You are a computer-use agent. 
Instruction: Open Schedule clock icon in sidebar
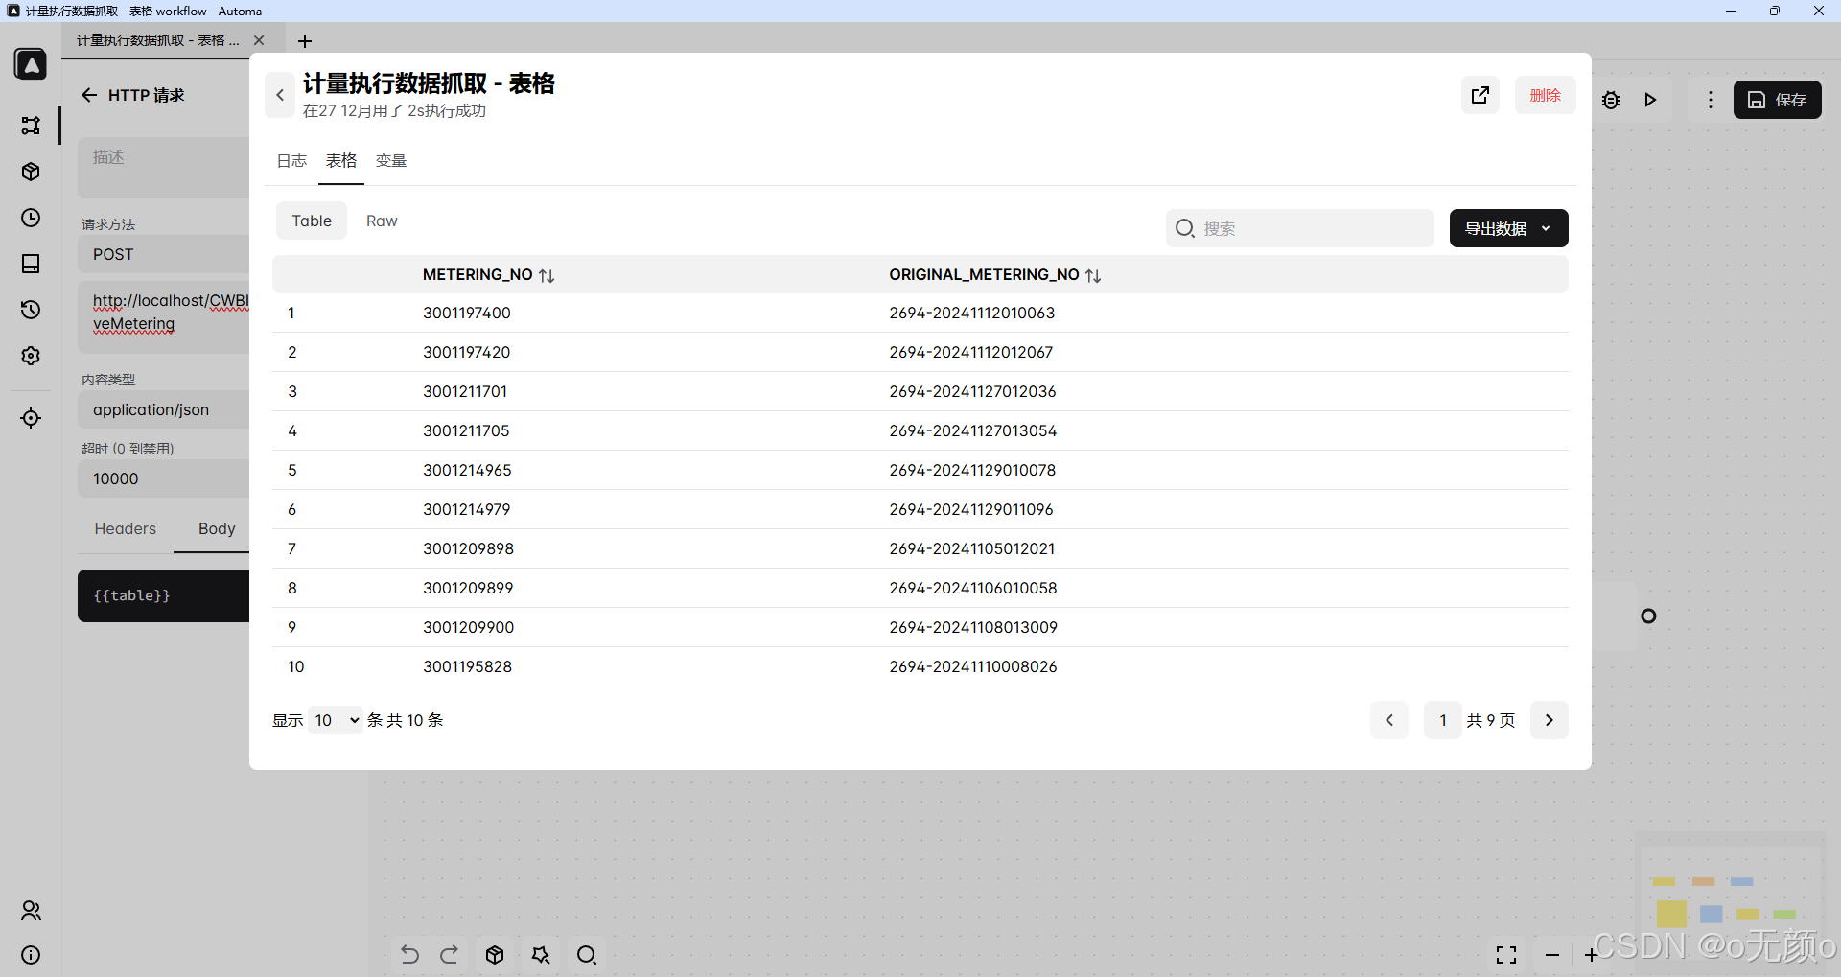31,218
